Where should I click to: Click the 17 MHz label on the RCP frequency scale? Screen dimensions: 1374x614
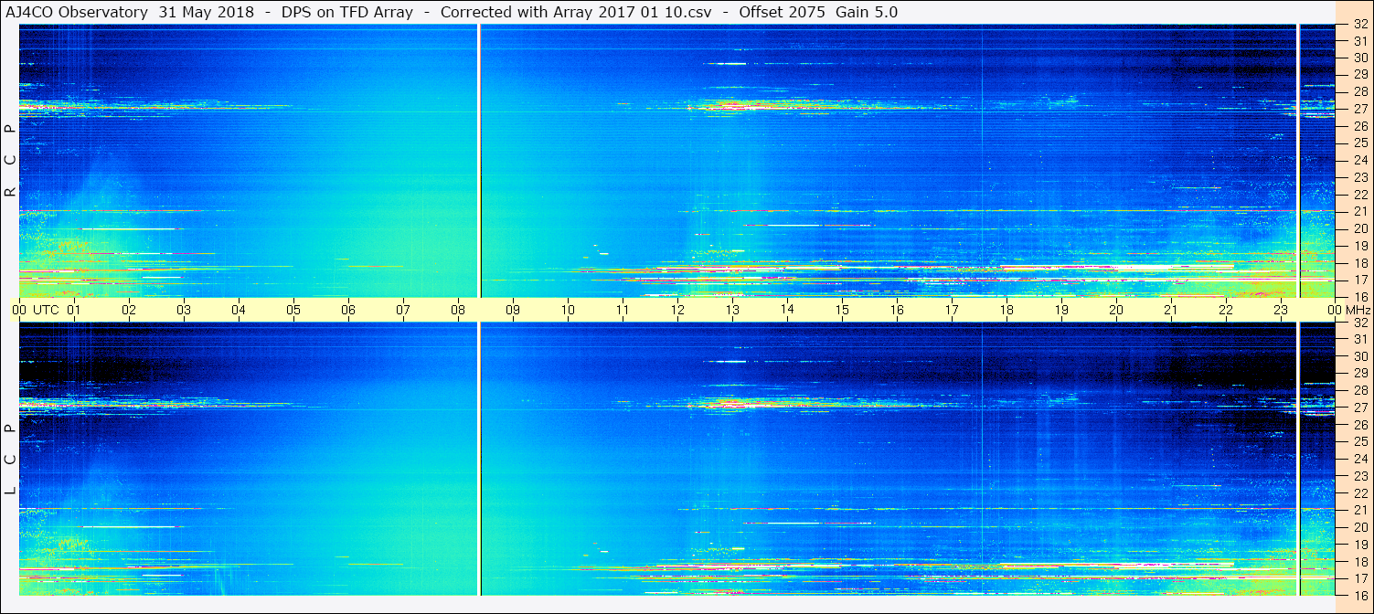[x=1360, y=281]
